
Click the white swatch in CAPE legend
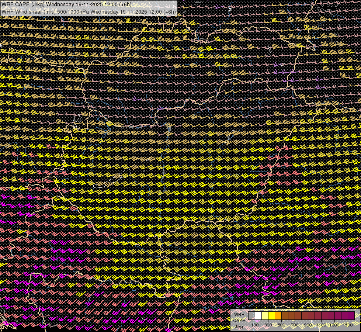(258, 316)
